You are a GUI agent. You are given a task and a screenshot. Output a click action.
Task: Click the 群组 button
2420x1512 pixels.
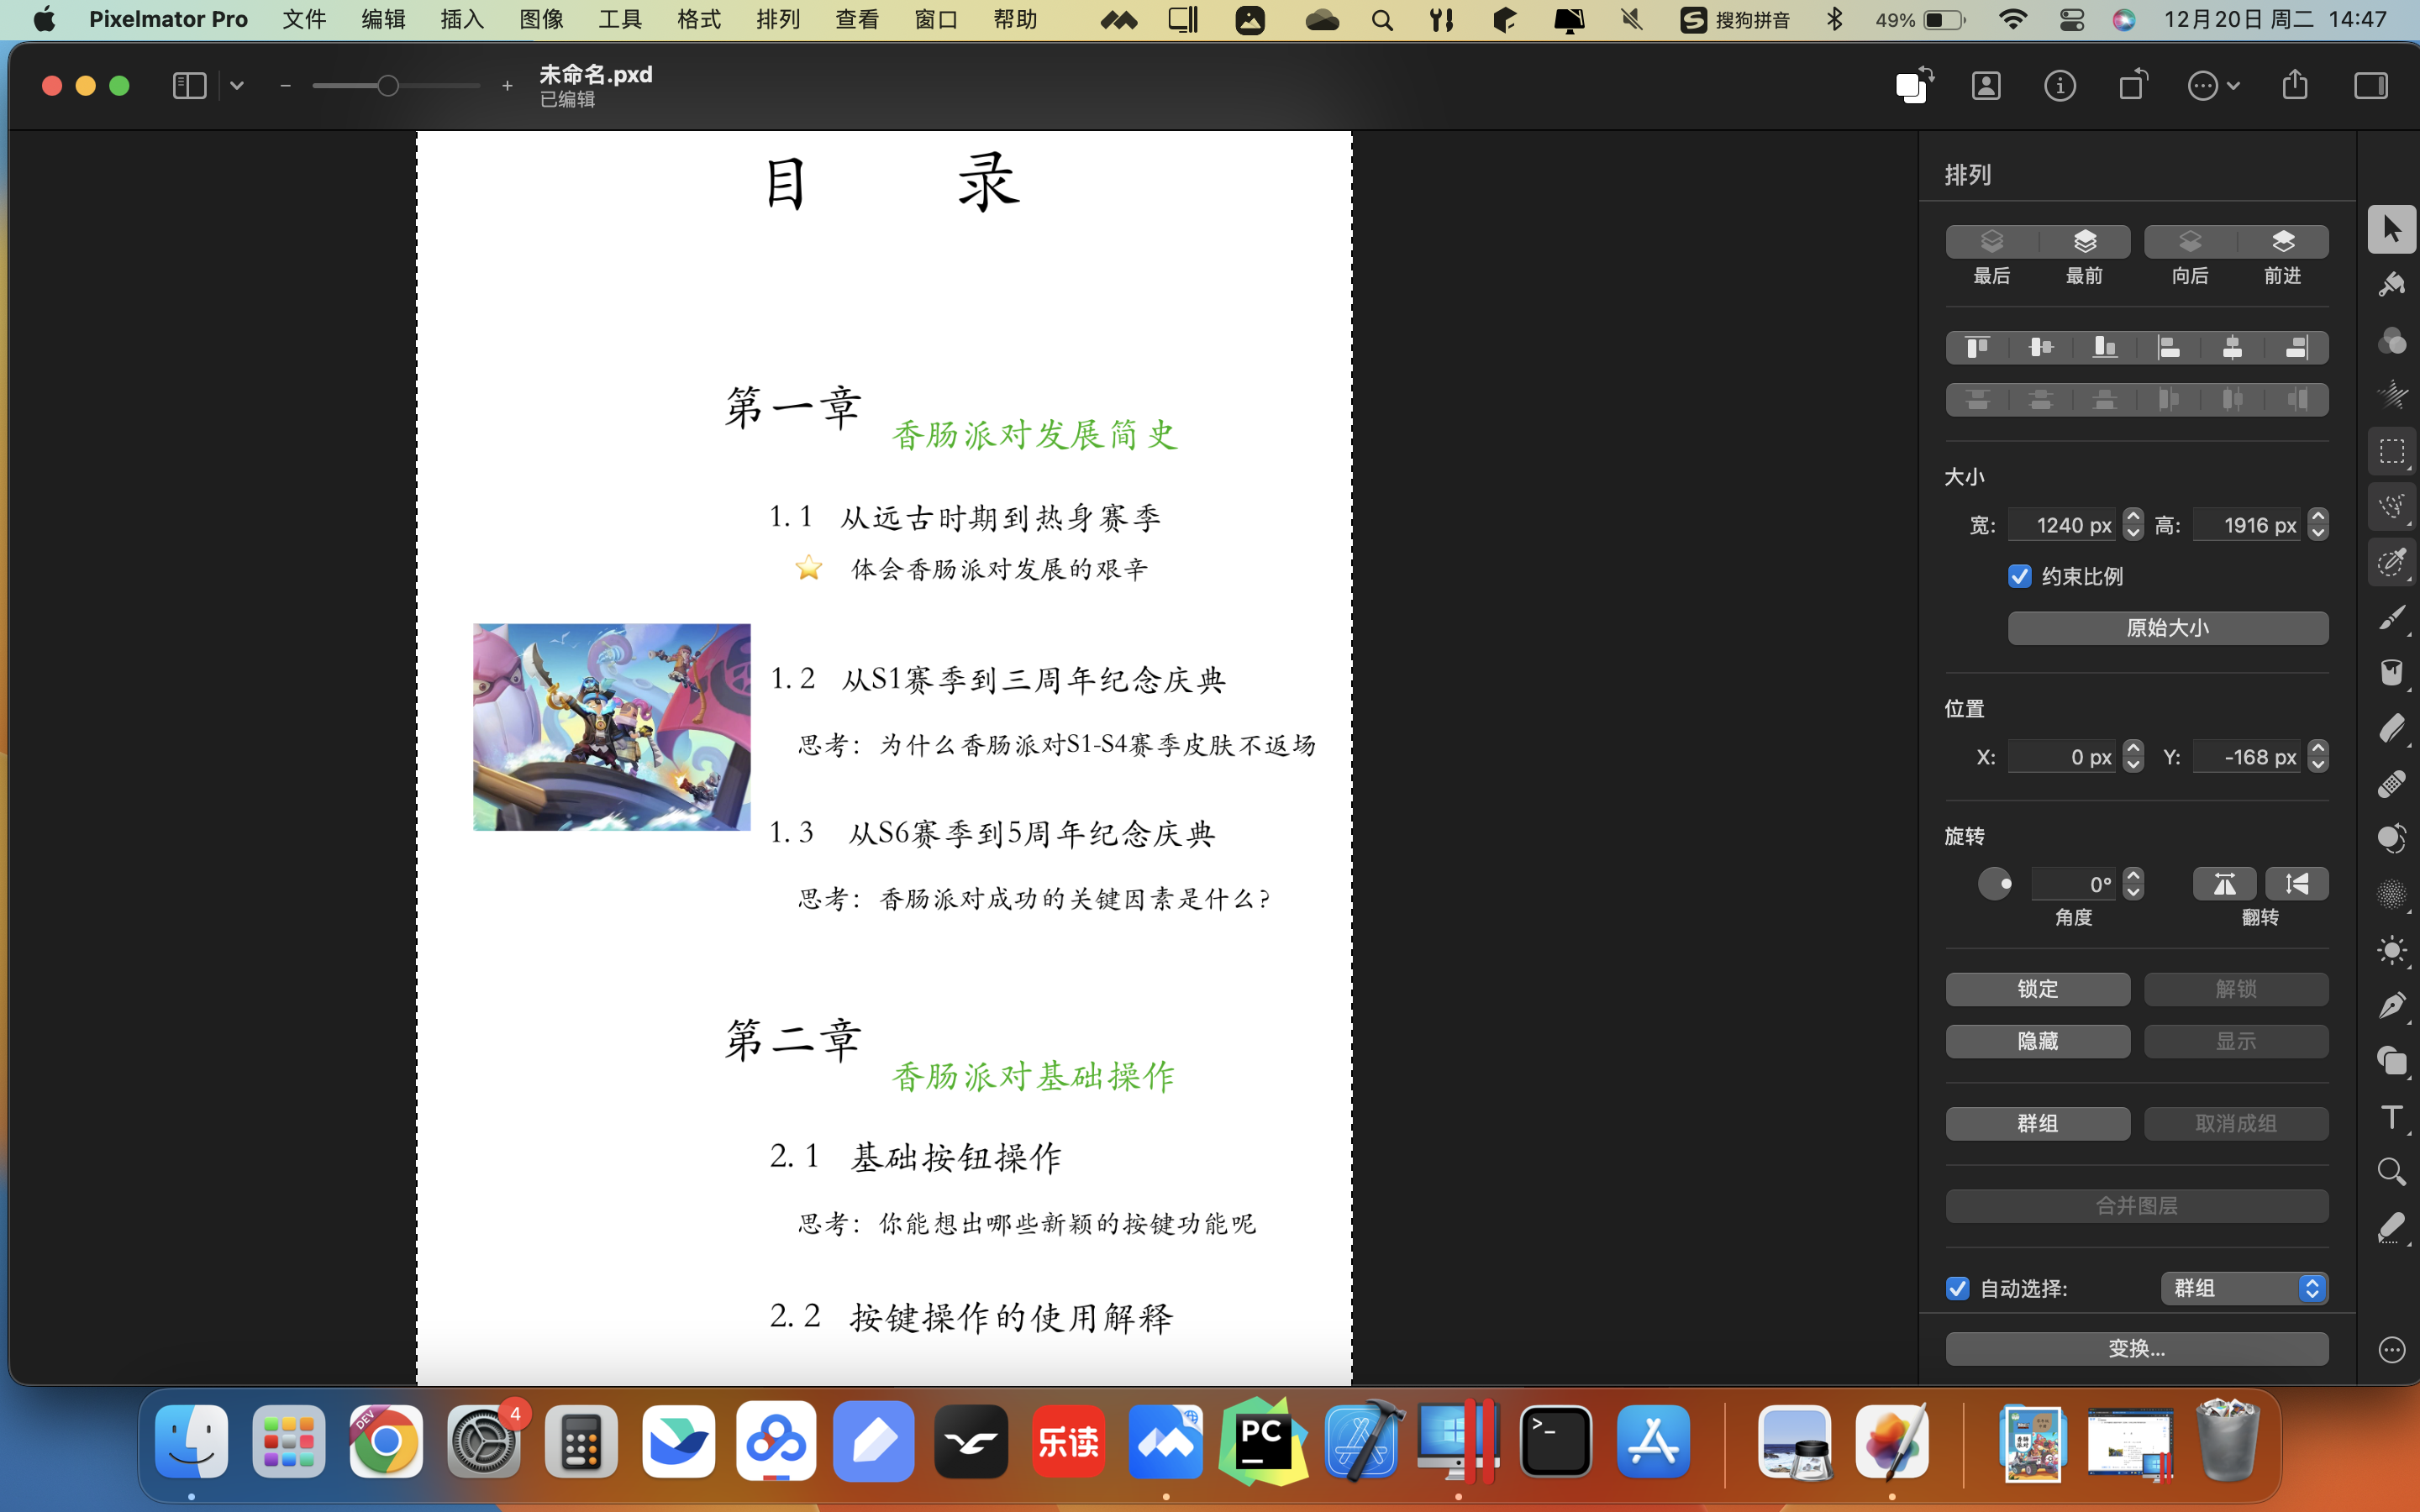pyautogui.click(x=2037, y=1123)
